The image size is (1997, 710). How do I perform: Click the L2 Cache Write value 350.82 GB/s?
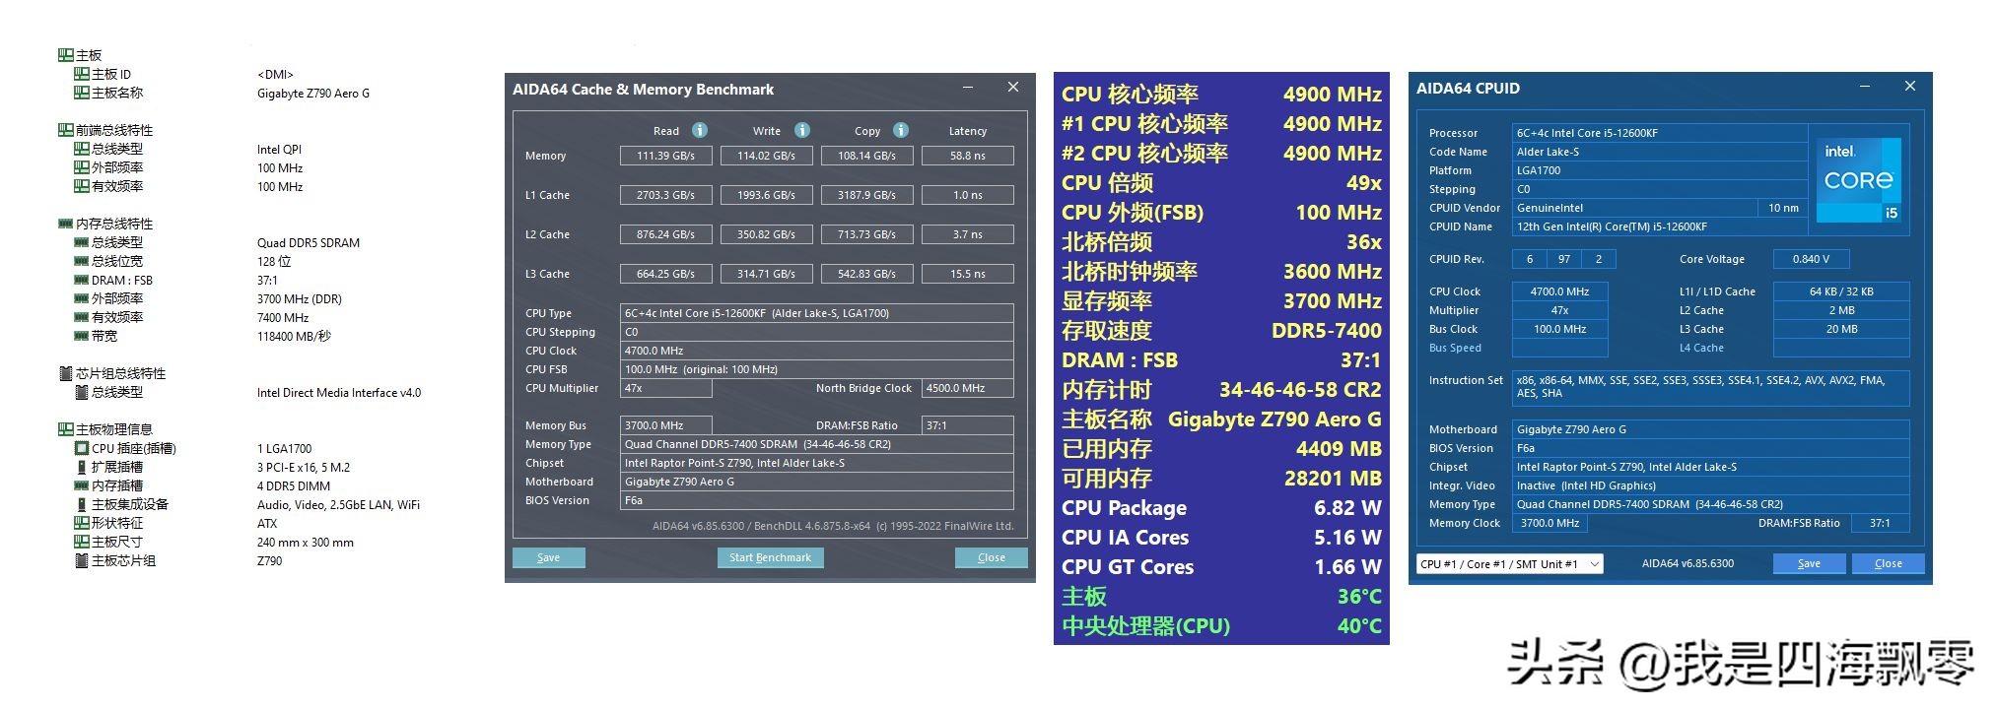click(x=766, y=234)
